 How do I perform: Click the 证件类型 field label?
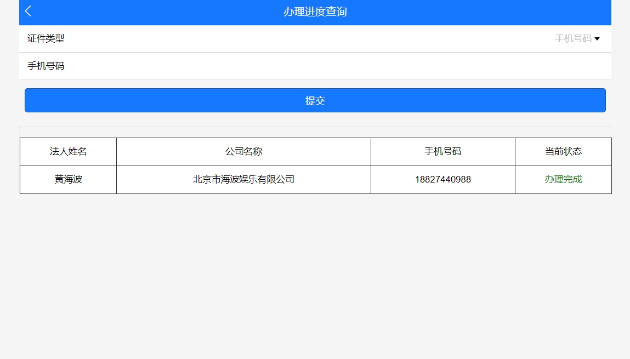tap(46, 39)
